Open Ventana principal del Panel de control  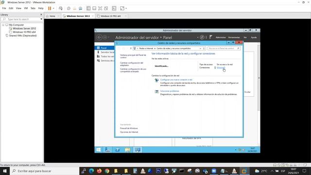click(x=133, y=56)
